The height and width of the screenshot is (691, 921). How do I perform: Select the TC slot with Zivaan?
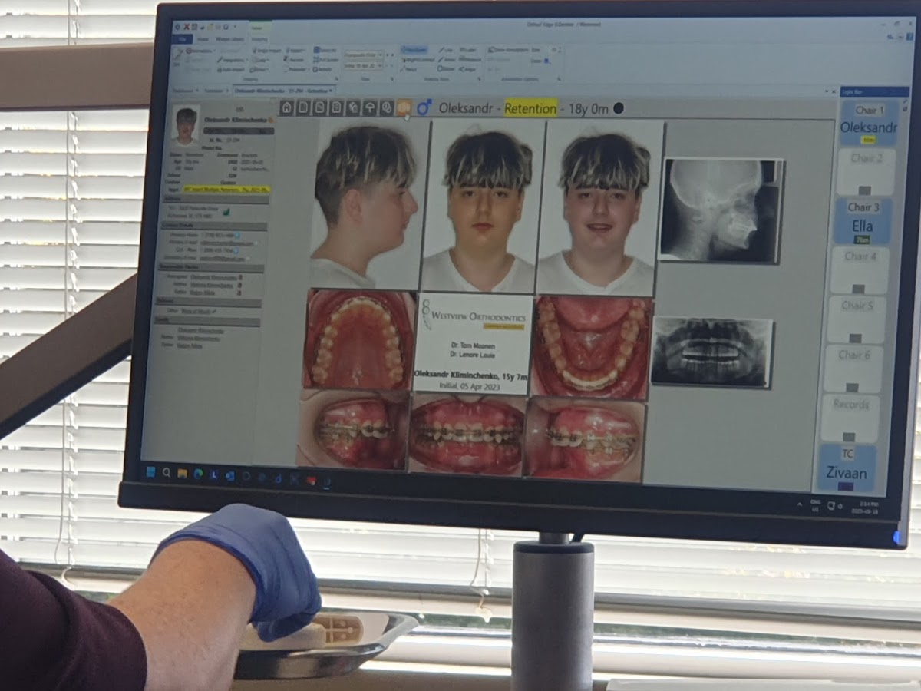847,468
